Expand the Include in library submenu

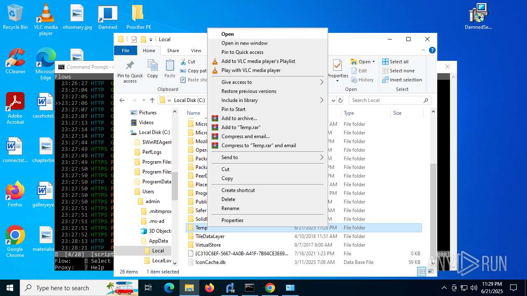coord(268,100)
